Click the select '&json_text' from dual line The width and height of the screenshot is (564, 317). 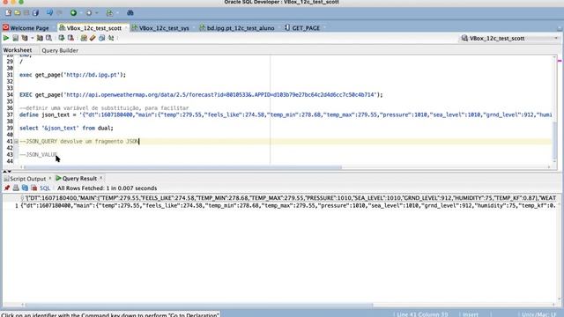click(x=66, y=129)
